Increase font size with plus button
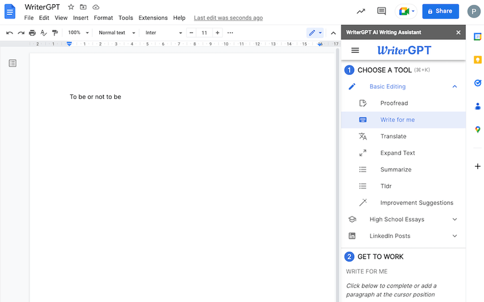The height and width of the screenshot is (302, 484). (218, 33)
